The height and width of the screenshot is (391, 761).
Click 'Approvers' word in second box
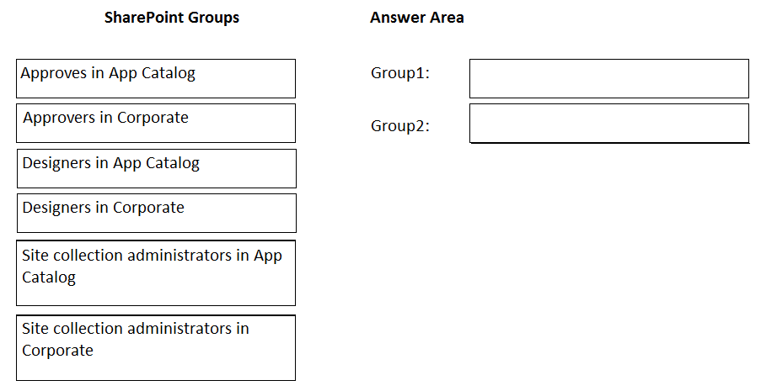tap(59, 118)
